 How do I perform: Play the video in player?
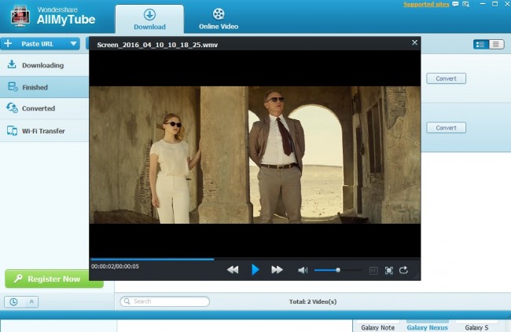256,270
